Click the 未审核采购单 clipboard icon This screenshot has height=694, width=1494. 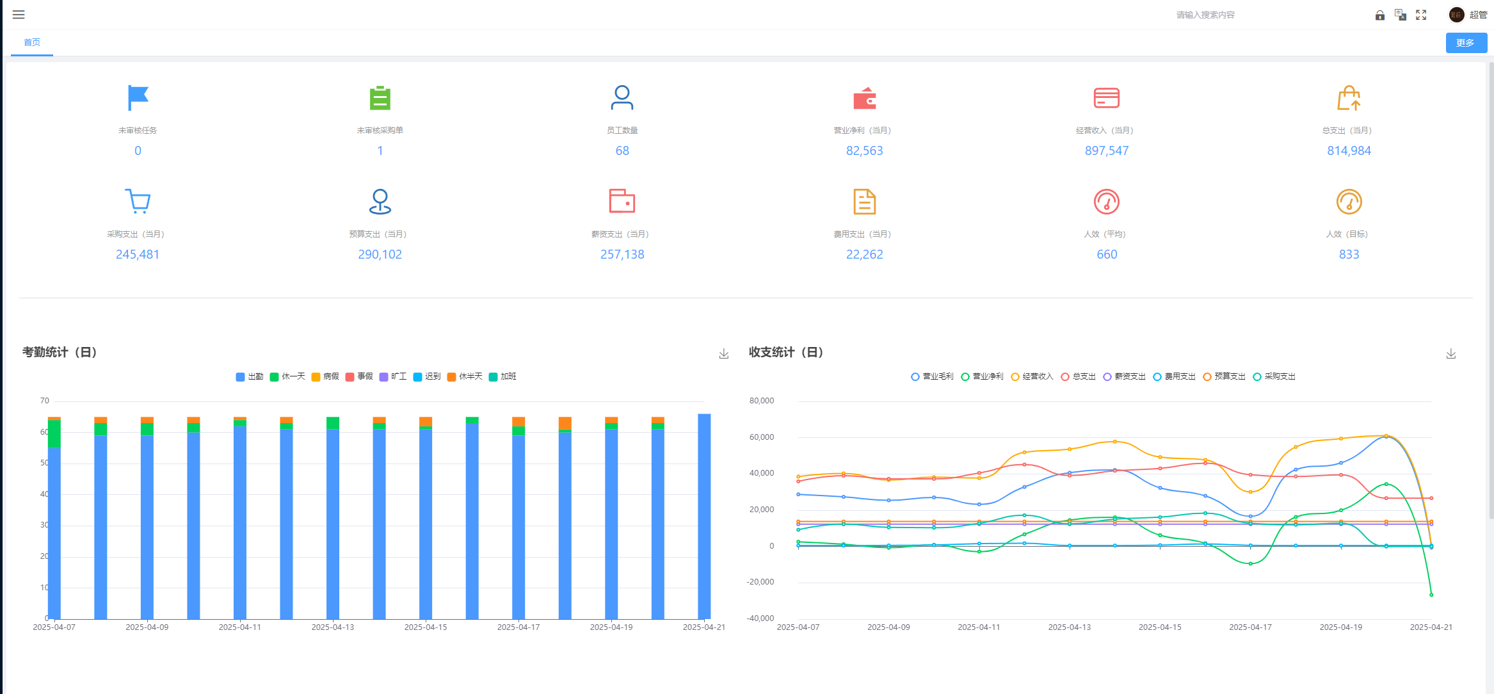(x=380, y=98)
